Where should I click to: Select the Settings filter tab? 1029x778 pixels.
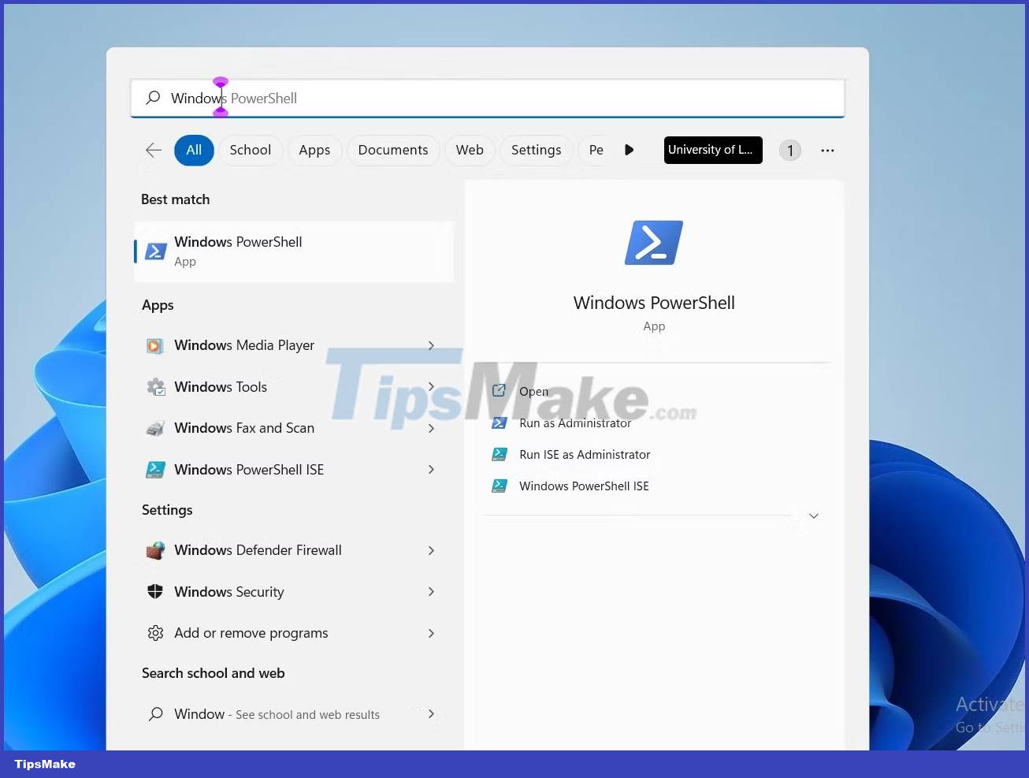click(x=536, y=150)
